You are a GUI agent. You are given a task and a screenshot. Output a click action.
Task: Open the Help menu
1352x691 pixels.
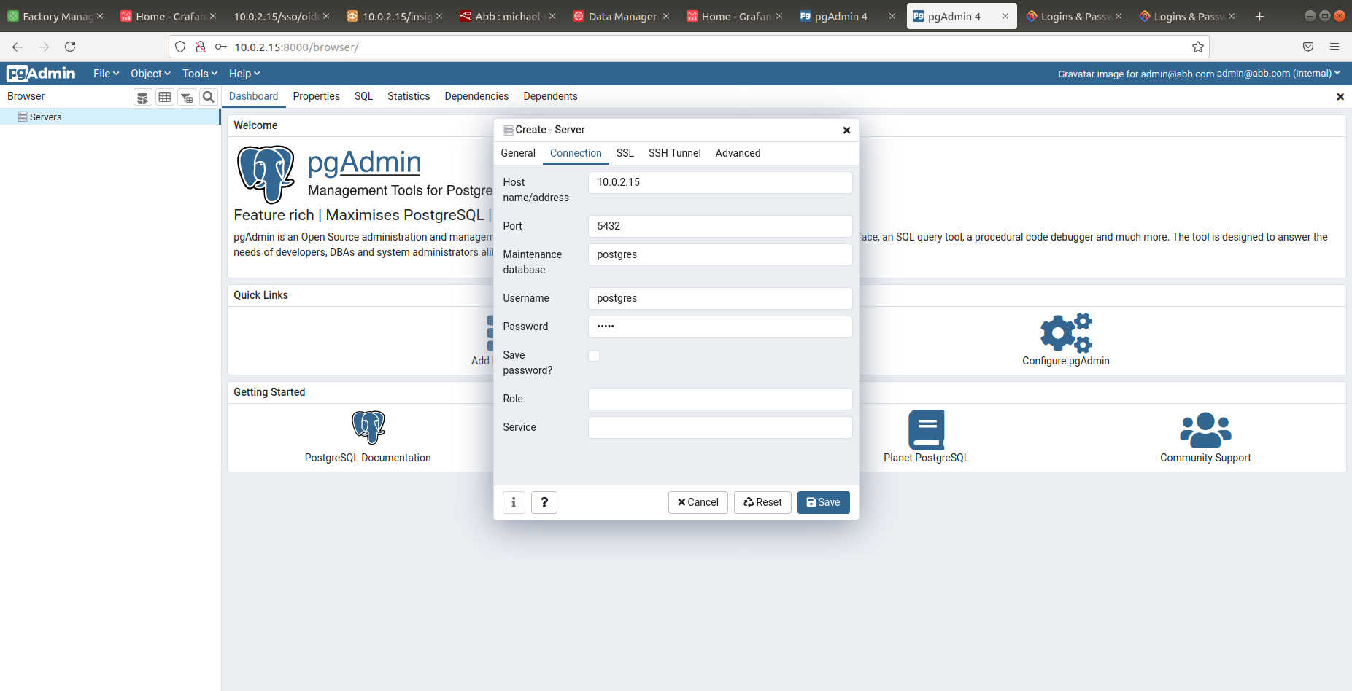(244, 74)
